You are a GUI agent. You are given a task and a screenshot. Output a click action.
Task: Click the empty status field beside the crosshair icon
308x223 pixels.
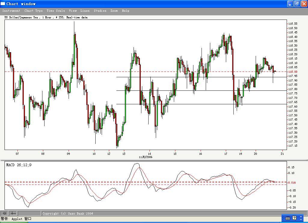pos(29,213)
